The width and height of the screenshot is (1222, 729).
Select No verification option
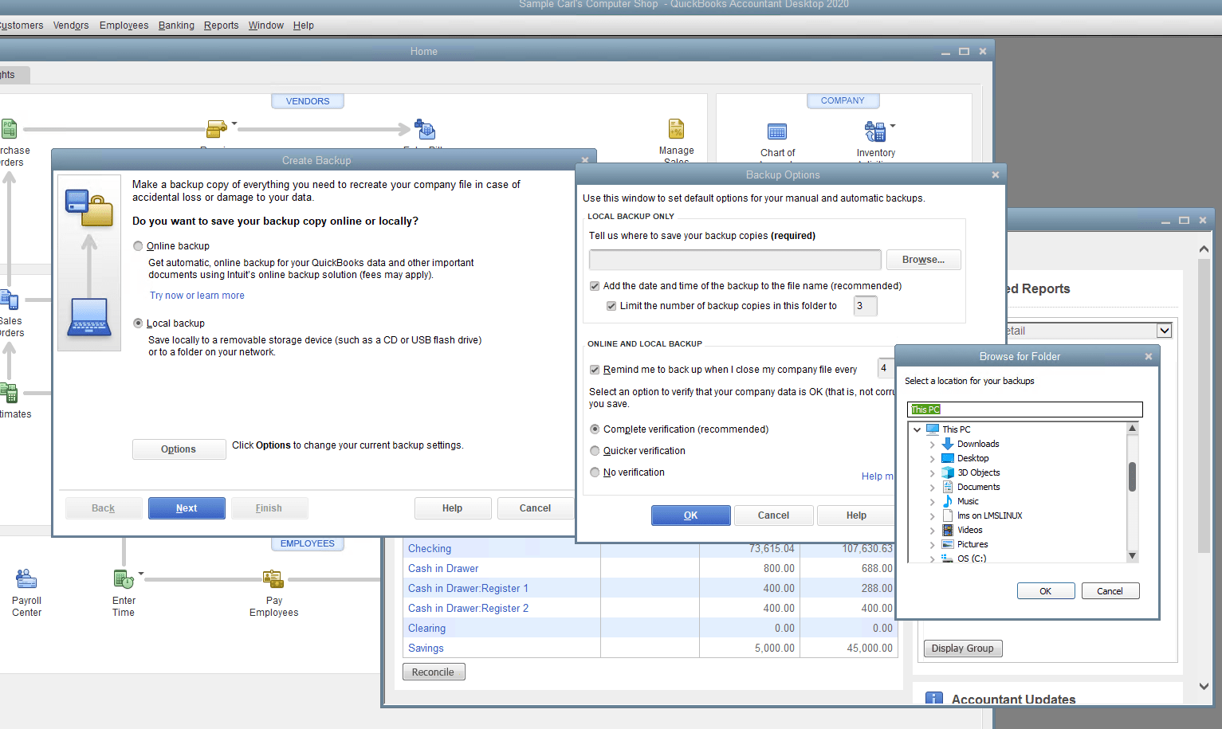pos(595,472)
